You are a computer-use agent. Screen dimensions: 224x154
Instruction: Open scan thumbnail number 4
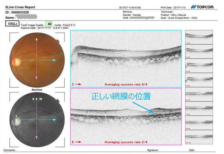coord(199,66)
